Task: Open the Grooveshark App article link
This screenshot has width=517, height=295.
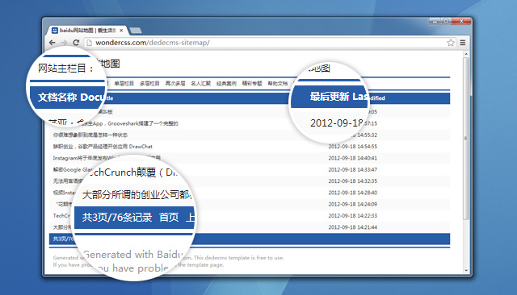Action: pyautogui.click(x=132, y=123)
